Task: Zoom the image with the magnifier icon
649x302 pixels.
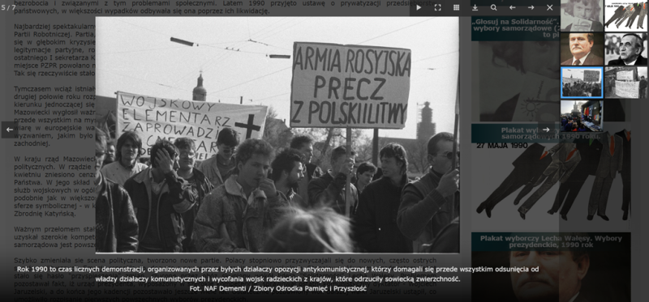Action: [493, 7]
